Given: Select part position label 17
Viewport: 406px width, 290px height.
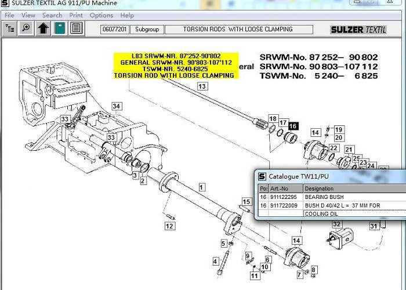Looking at the screenshot, I should tap(283, 122).
